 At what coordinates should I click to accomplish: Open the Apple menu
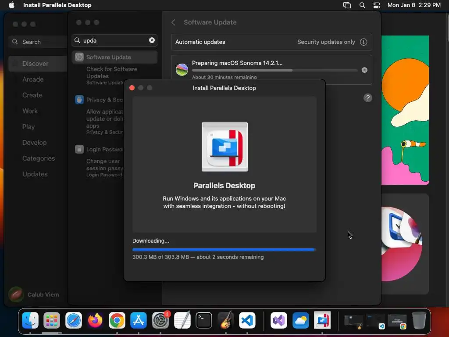(11, 5)
